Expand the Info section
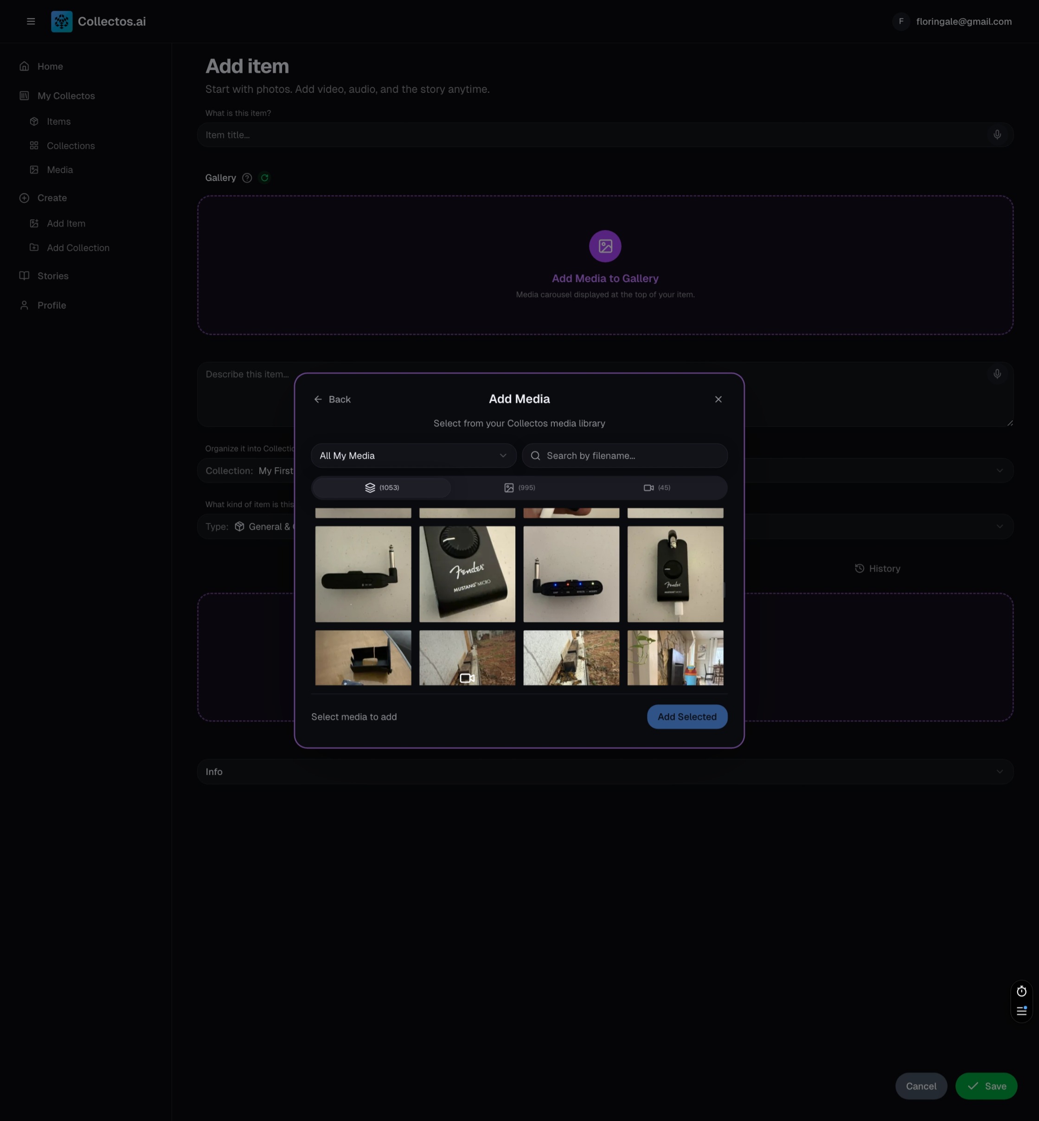Screen dimensions: 1039x1121 605,772
